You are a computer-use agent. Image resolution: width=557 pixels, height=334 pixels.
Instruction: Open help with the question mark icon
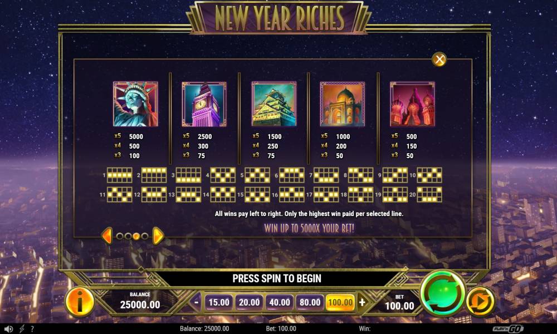(x=32, y=329)
